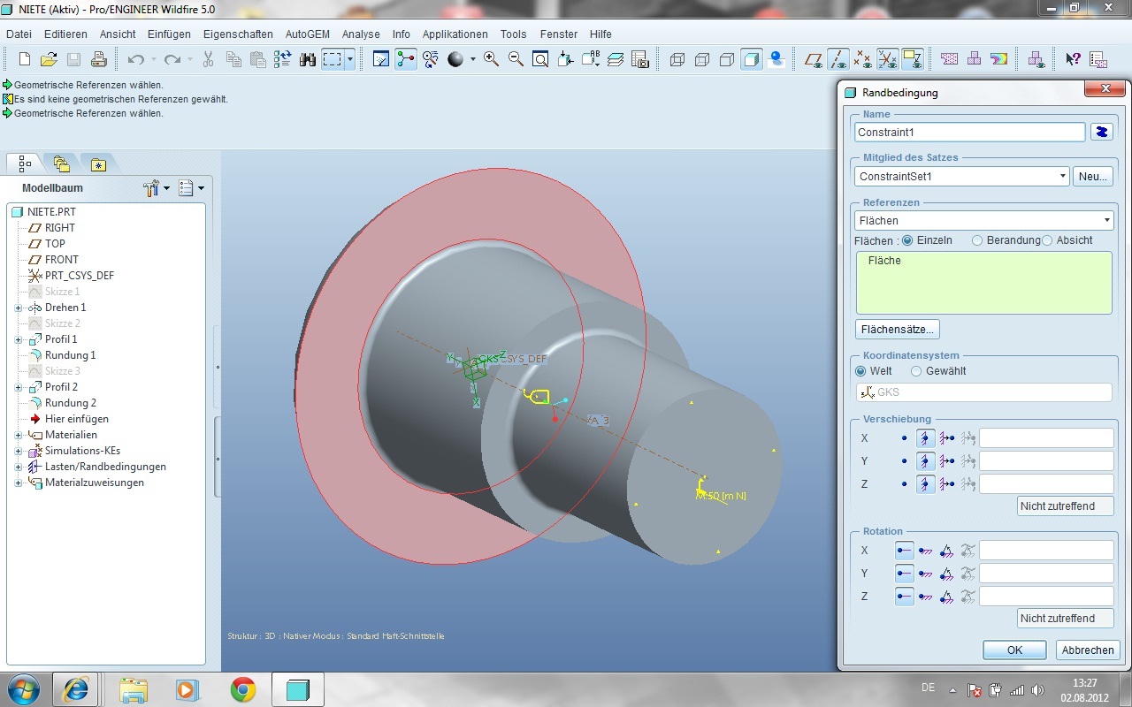The image size is (1132, 707).
Task: Click Nicht zutreffend under Verschiebung
Action: 1066,506
